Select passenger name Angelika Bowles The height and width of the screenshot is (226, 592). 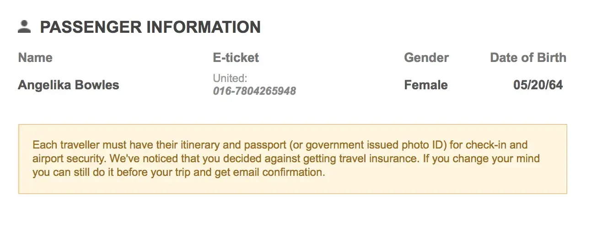click(69, 85)
